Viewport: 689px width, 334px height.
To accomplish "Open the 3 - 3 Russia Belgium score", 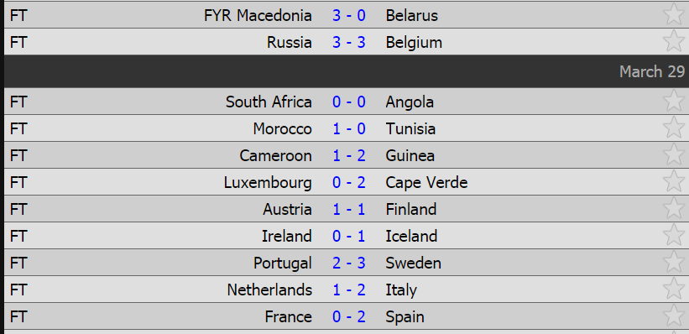I will coord(349,43).
